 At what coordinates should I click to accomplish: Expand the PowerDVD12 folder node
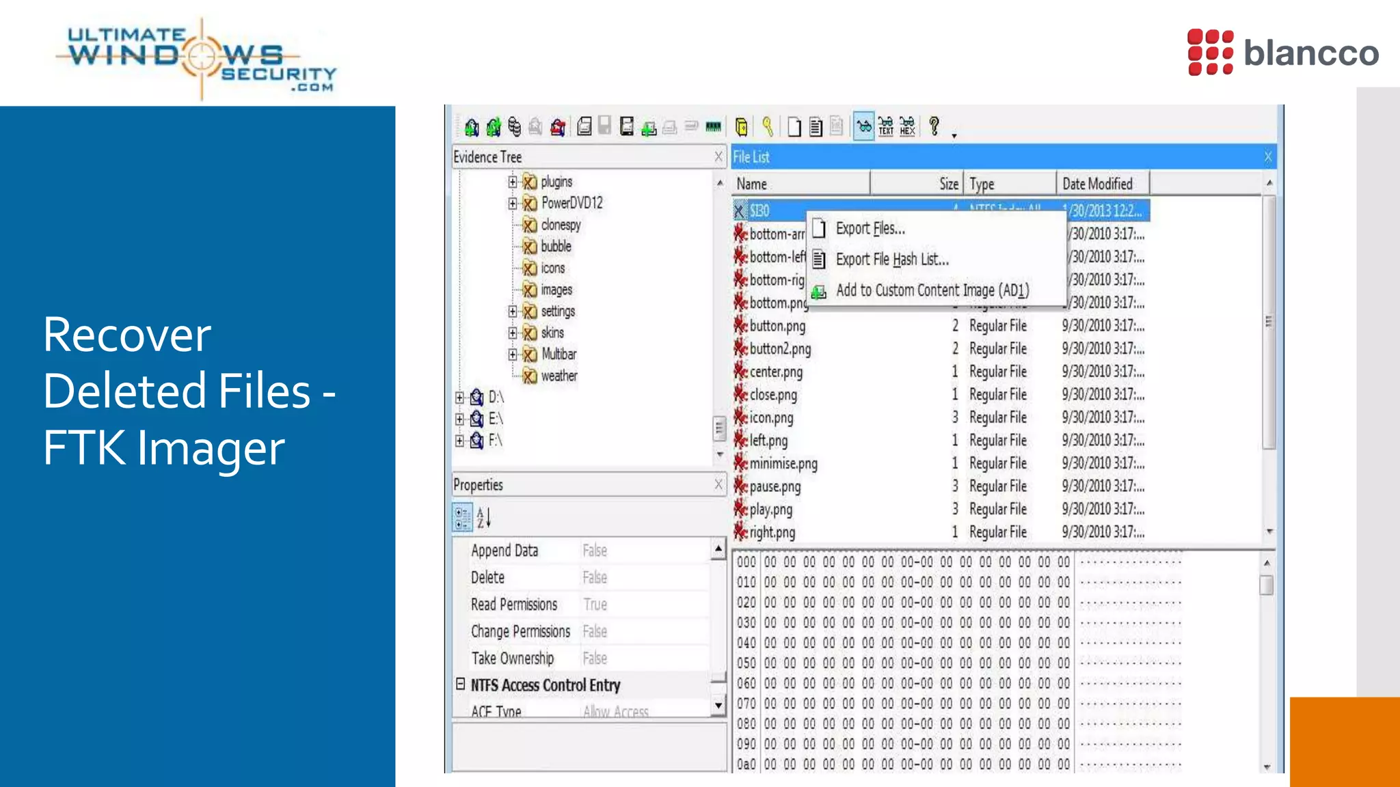(x=513, y=203)
